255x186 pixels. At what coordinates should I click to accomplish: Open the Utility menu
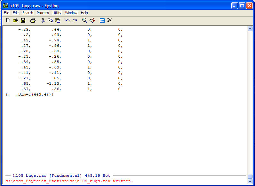(x=57, y=13)
